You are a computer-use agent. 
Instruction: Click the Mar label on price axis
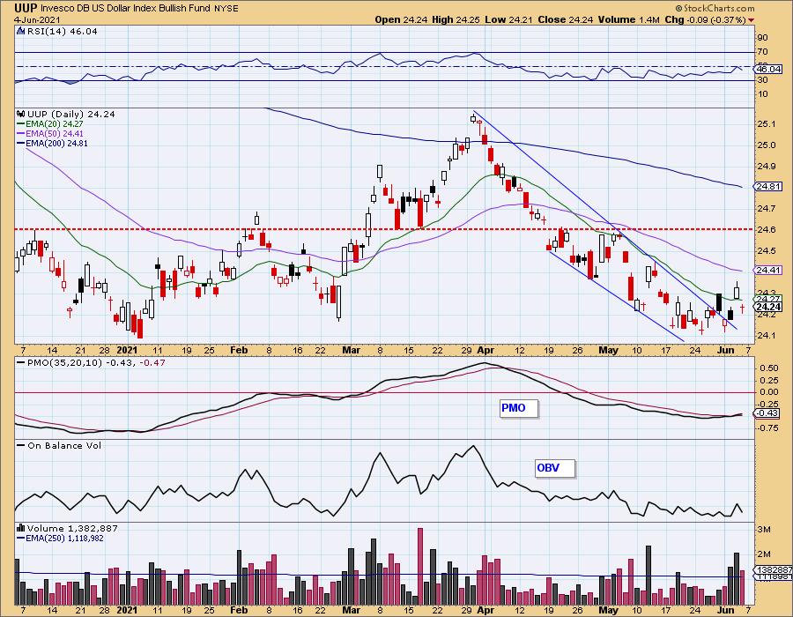click(351, 350)
